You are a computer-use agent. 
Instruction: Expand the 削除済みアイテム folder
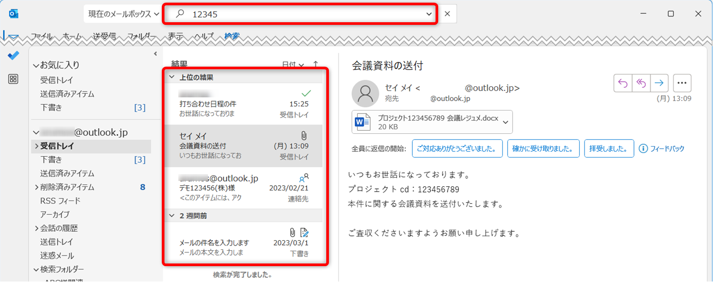point(36,187)
